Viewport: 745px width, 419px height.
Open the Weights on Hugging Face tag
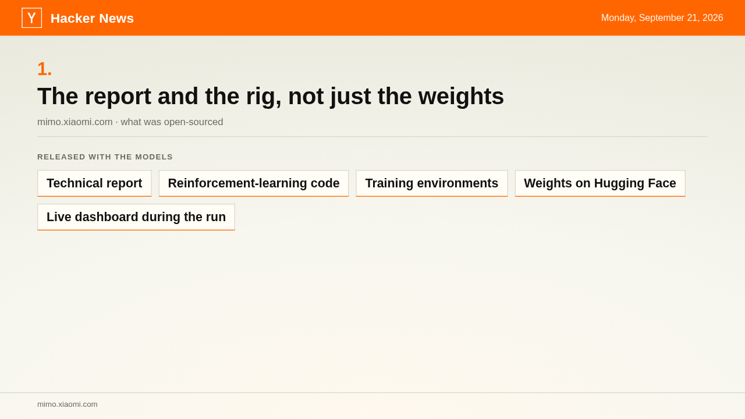click(600, 183)
